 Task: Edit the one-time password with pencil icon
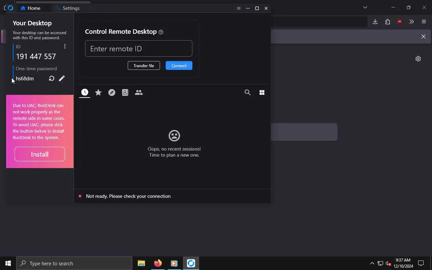coord(62,78)
